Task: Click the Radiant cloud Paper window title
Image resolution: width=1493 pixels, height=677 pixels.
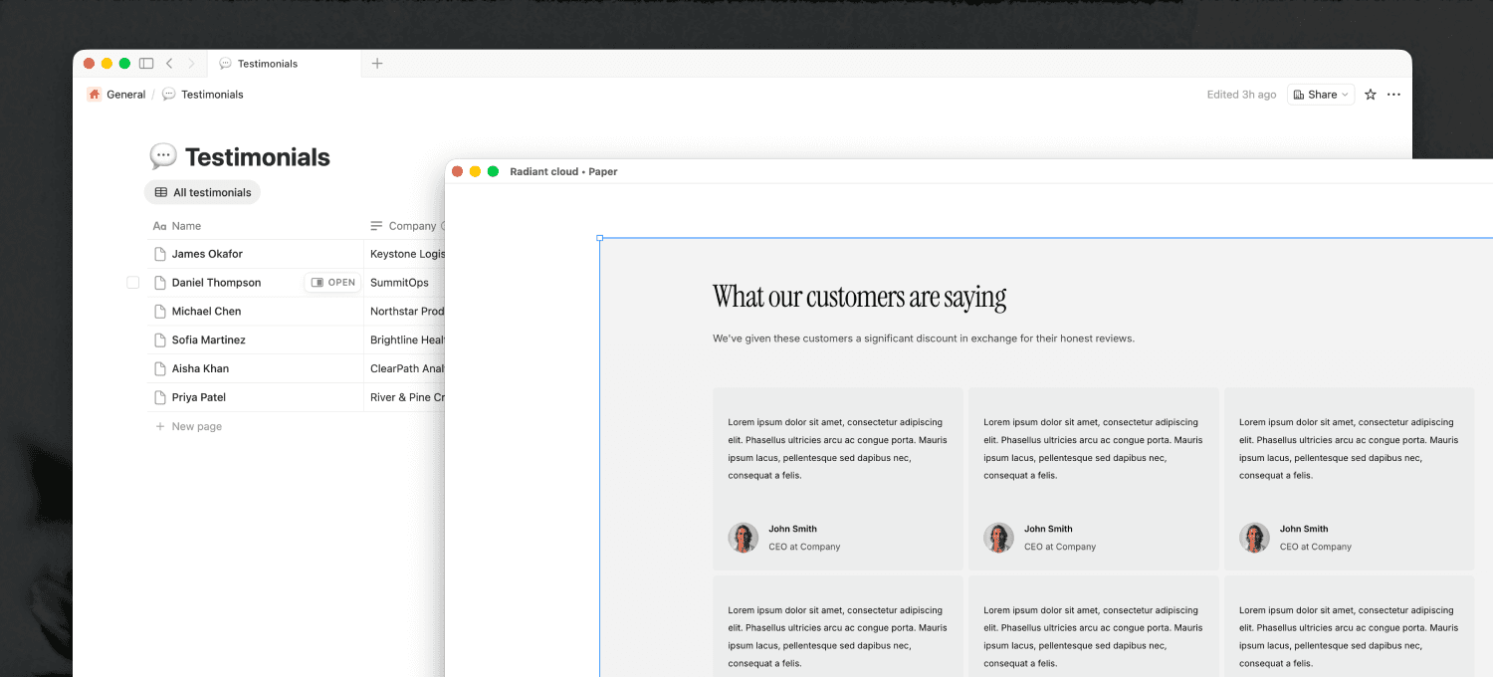Action: click(563, 171)
